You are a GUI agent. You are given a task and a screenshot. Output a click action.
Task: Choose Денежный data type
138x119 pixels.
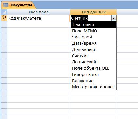click(94, 49)
